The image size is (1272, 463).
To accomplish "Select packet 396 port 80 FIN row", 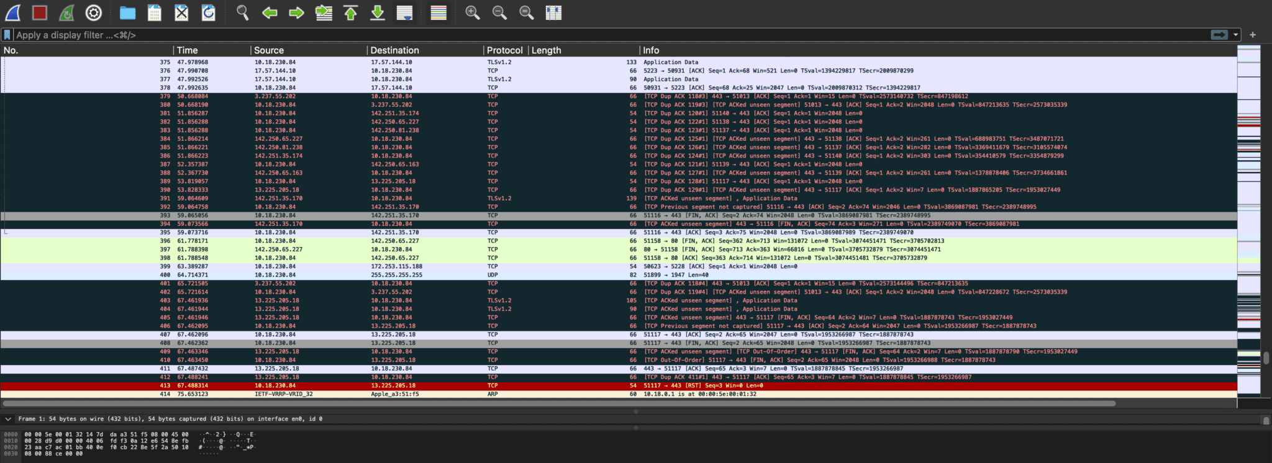I will tap(619, 241).
